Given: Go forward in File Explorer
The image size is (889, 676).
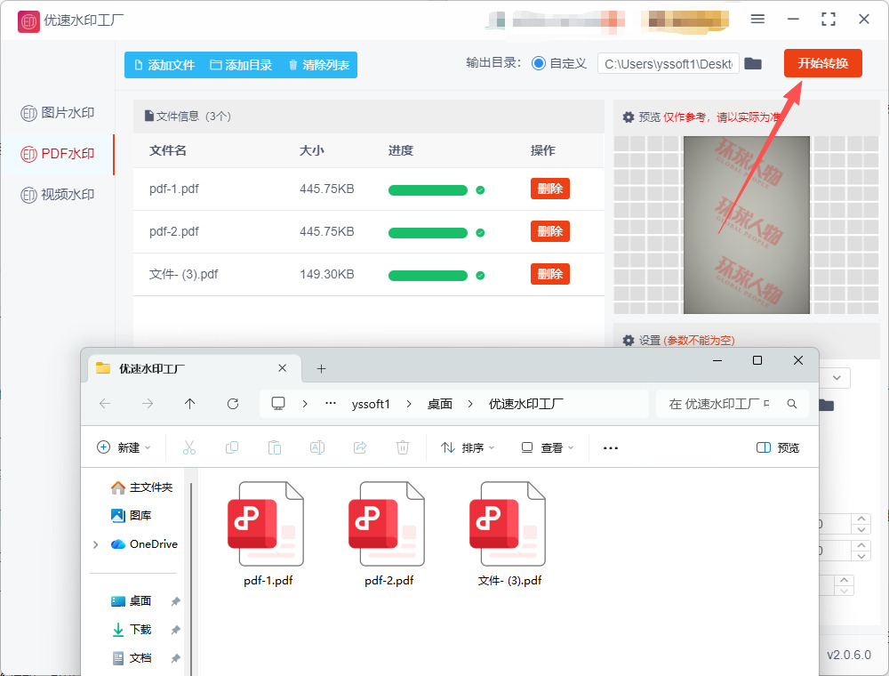Looking at the screenshot, I should pyautogui.click(x=148, y=403).
